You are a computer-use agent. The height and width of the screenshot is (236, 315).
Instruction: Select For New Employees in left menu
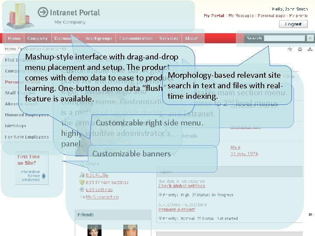point(27,137)
